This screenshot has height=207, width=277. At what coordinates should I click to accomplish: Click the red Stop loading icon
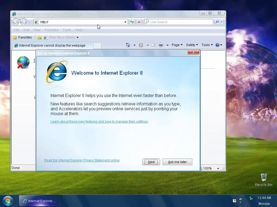click(x=139, y=22)
